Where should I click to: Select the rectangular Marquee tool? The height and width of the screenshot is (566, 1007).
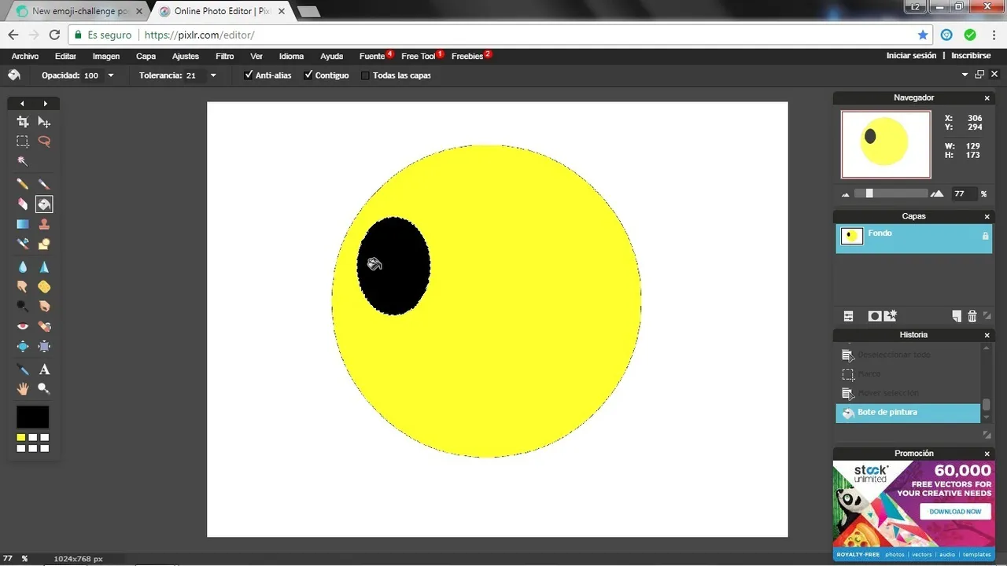point(23,141)
